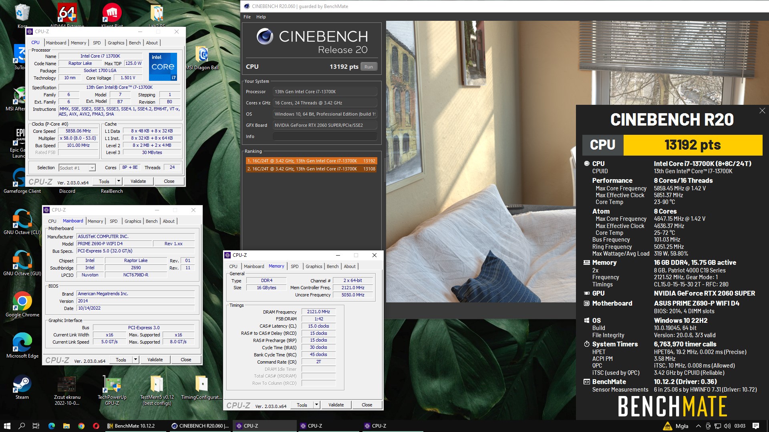Open Discord desktop shortcut label
The height and width of the screenshot is (432, 769).
tap(67, 191)
